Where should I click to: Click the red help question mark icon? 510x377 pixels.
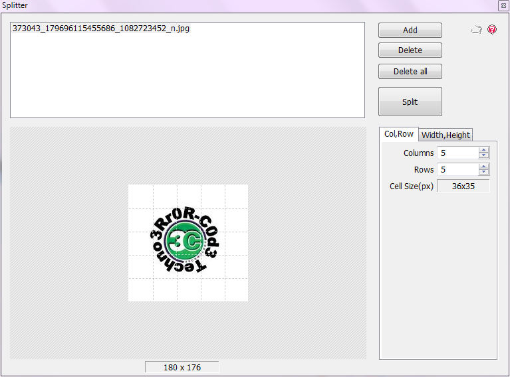coord(492,30)
